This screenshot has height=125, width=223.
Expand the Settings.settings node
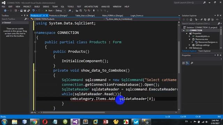[x=189, y=45]
